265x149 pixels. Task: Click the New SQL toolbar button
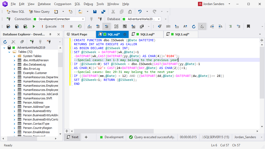(x=15, y=11)
